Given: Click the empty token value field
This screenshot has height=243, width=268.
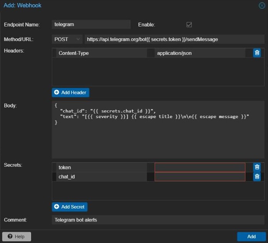Looking at the screenshot, I should pyautogui.click(x=200, y=167).
